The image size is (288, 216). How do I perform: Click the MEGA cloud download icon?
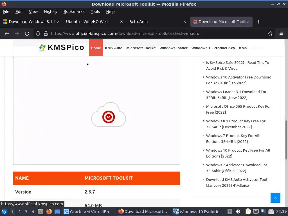coord(109,115)
